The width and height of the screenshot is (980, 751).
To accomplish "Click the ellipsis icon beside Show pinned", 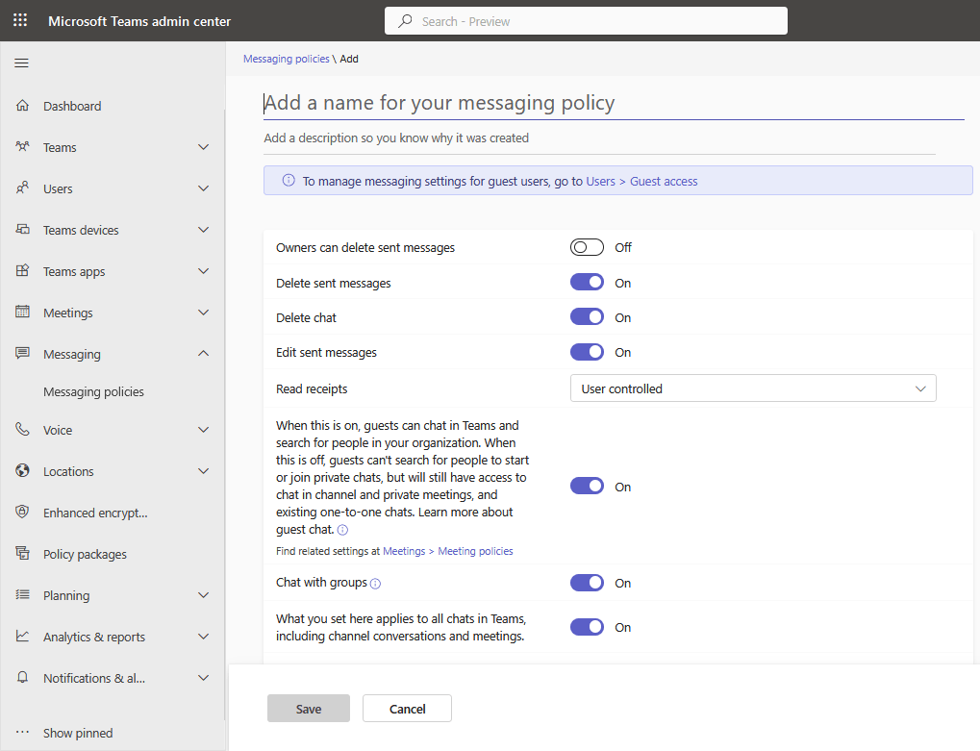I will [x=22, y=733].
